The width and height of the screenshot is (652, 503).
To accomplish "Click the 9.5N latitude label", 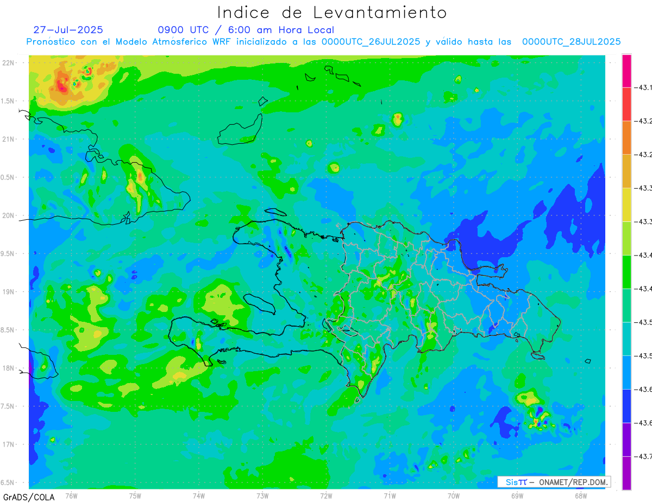I will coord(9,253).
